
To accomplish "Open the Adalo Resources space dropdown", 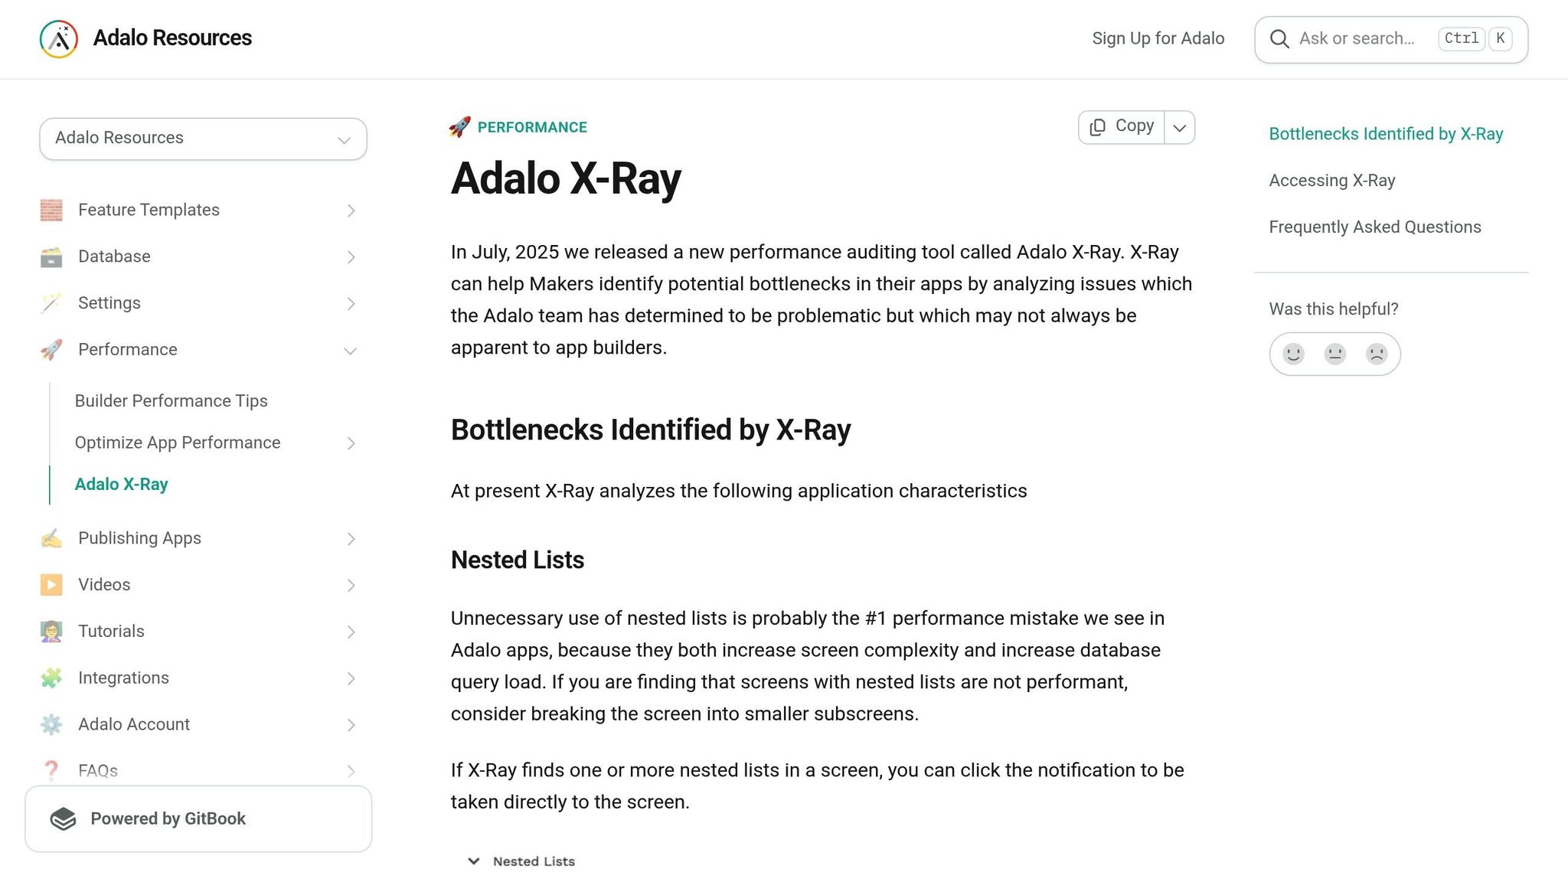I will [203, 139].
